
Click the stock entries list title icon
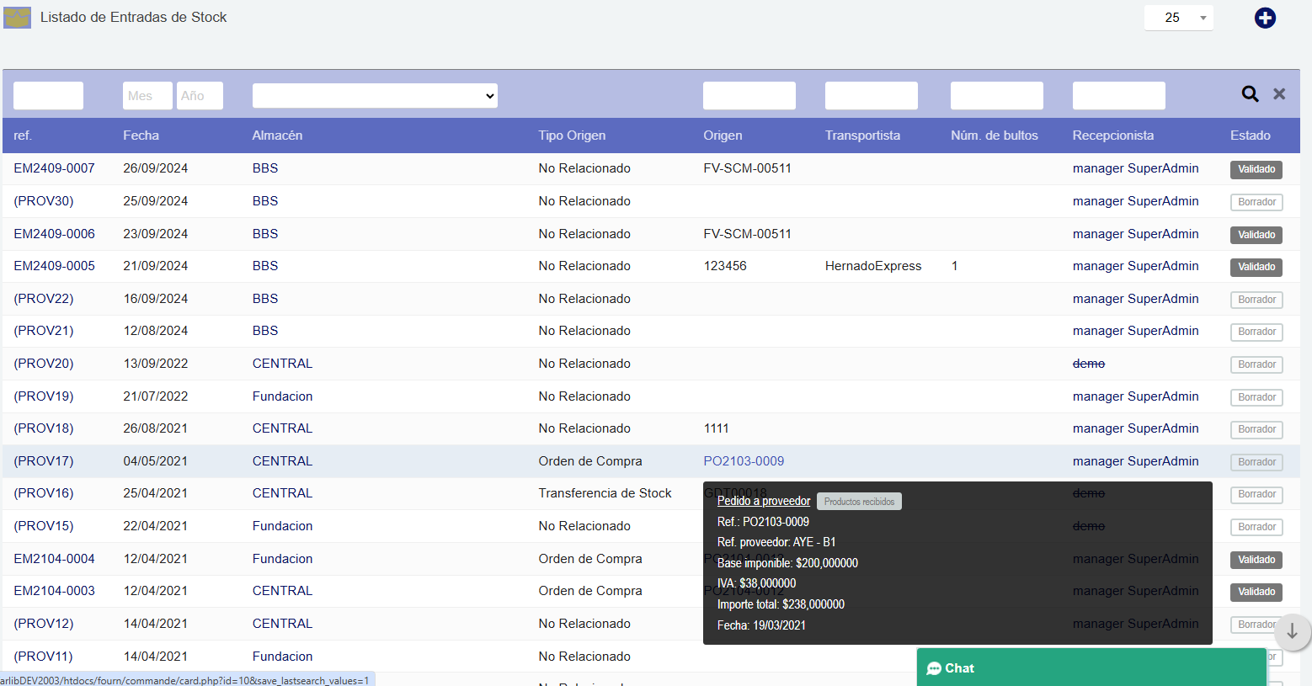pos(17,18)
